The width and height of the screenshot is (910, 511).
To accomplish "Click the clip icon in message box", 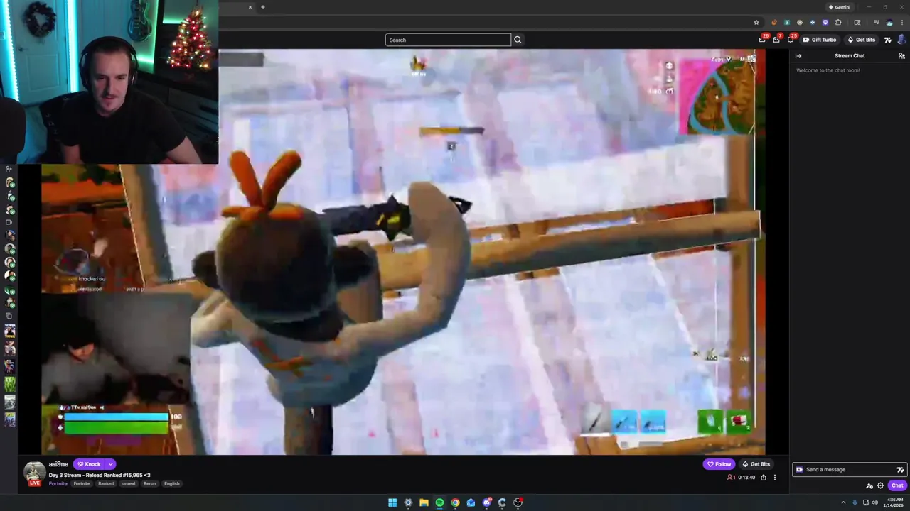I will tap(799, 469).
